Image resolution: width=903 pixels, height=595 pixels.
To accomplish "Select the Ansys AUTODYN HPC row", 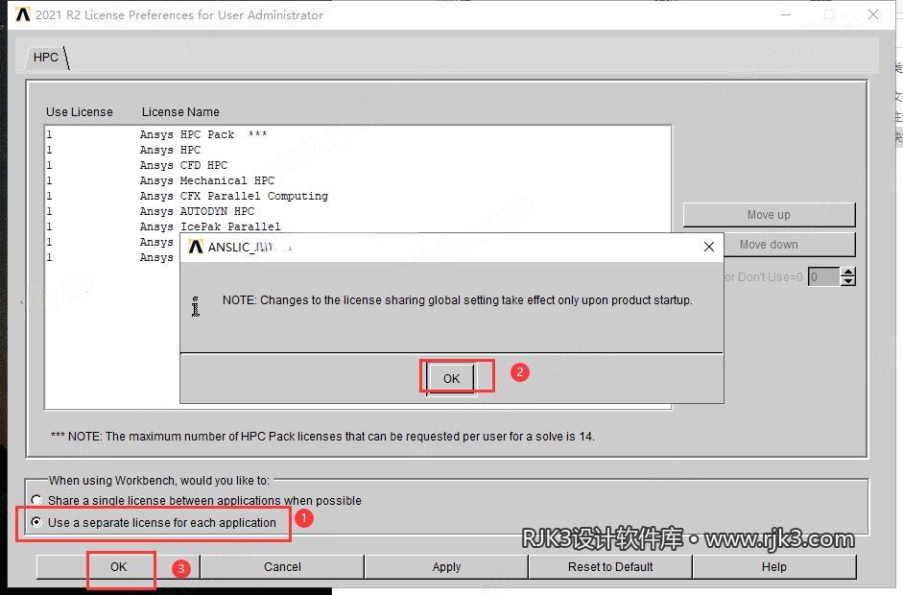I will click(358, 211).
